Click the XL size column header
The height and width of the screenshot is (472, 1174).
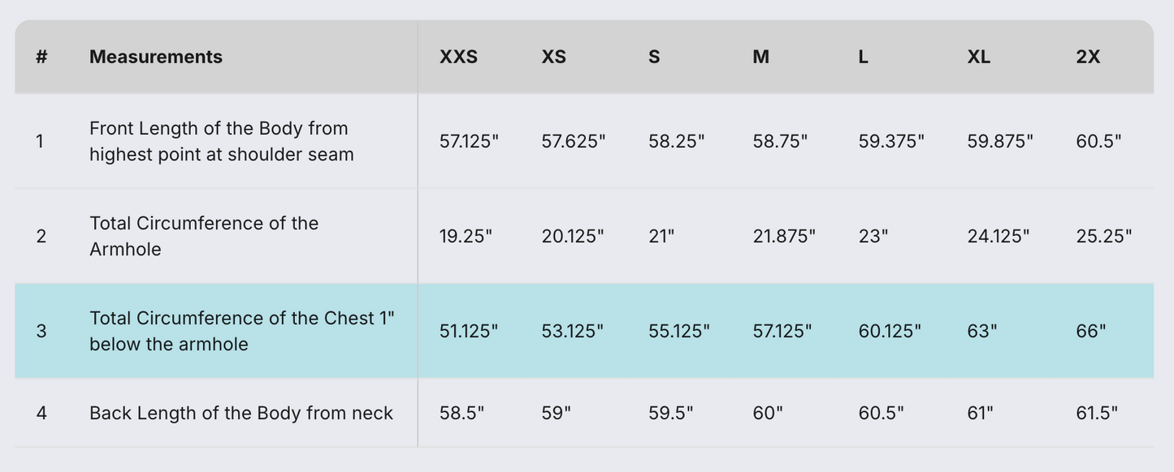tap(978, 57)
